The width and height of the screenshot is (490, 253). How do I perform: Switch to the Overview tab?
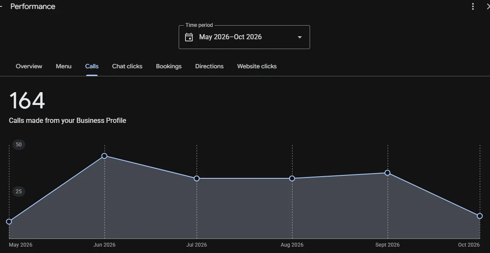pos(29,66)
